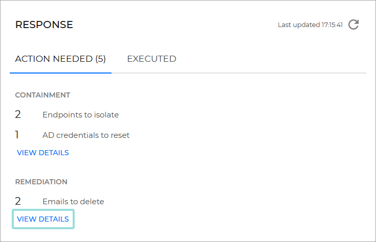Refresh the Response panel
Viewport: 376px width, 242px height.
tap(353, 25)
